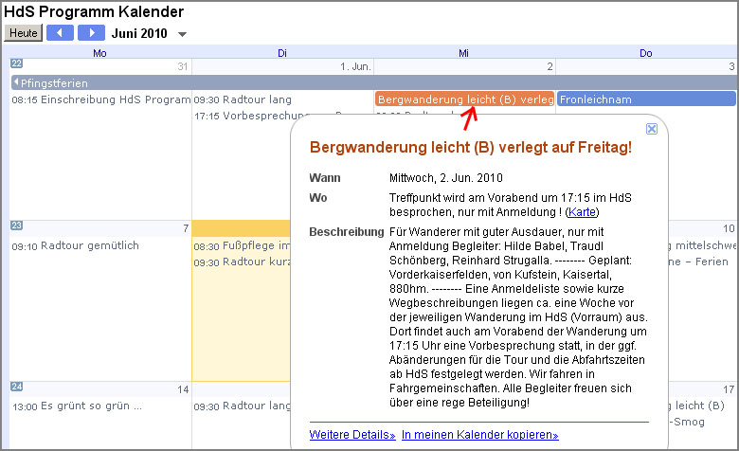
Task: Select week number 23
Action: click(16, 225)
